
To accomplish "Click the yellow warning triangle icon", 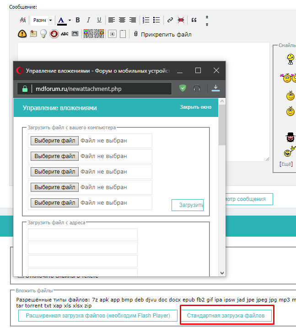I will point(22,34).
